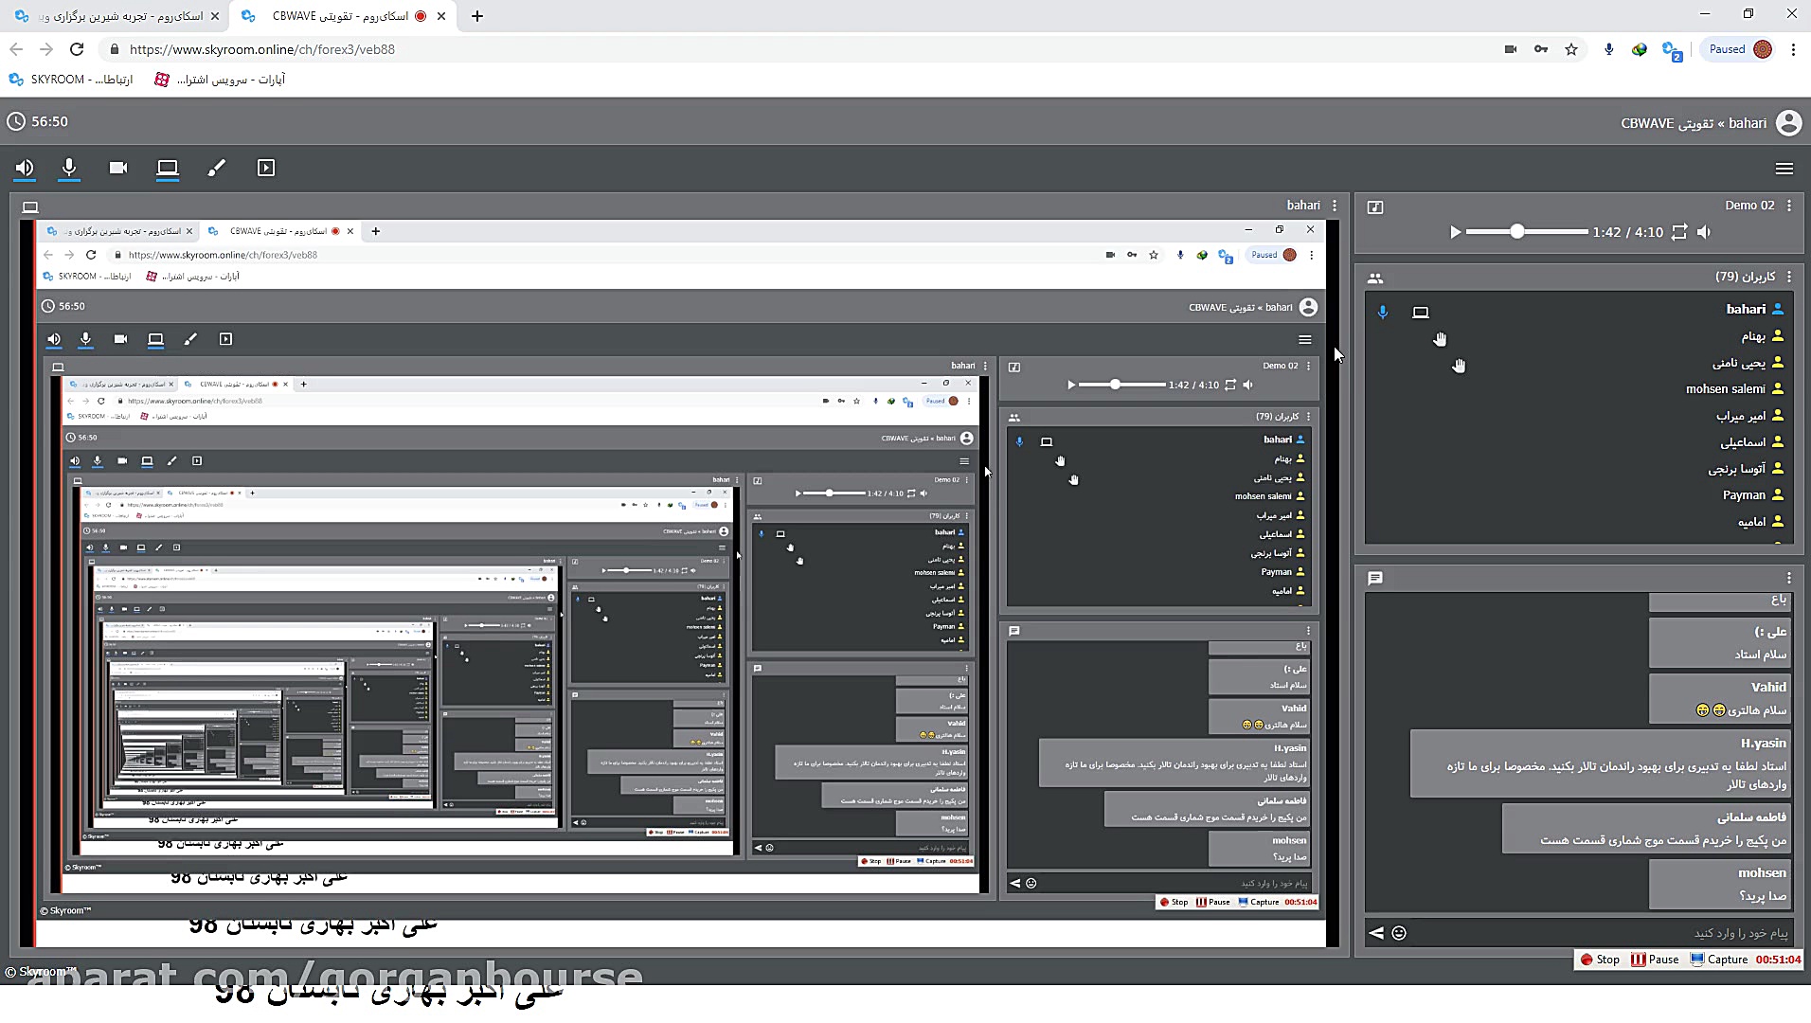Screen dimensions: 1811x1023
Task: Click the 1:42 / 4:10 media time display
Action: (x=1628, y=232)
